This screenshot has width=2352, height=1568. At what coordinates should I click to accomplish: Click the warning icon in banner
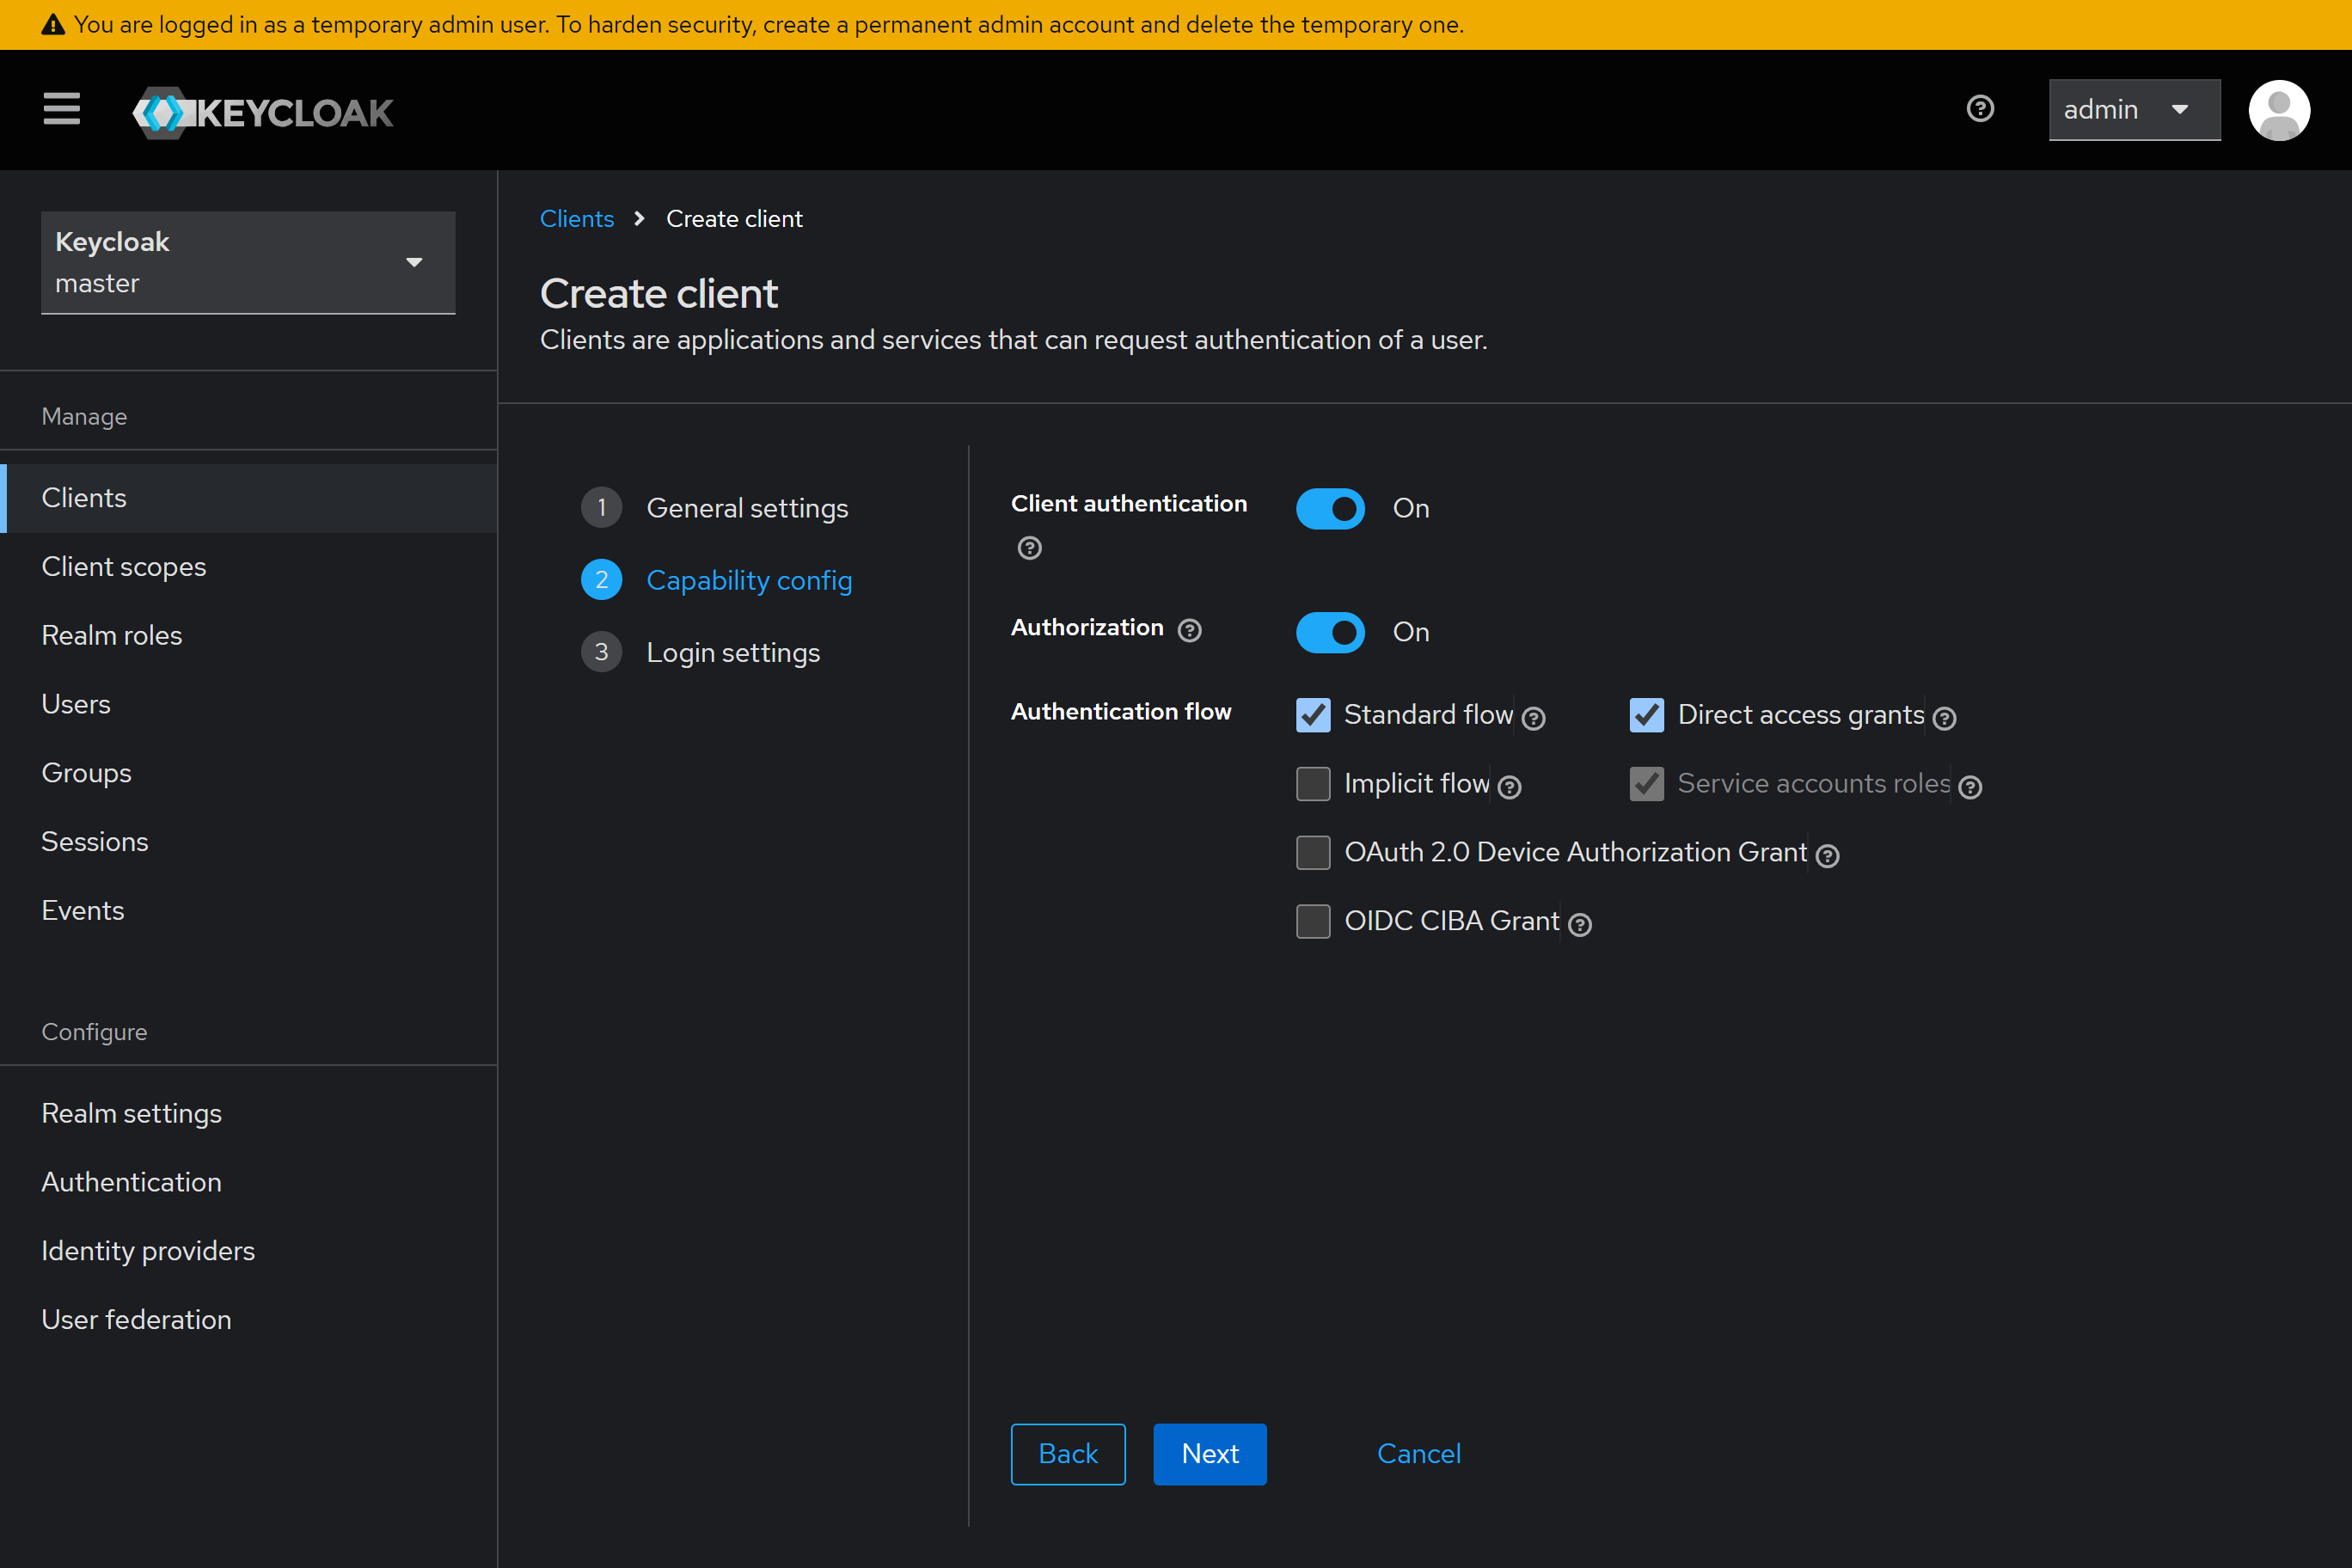click(53, 24)
